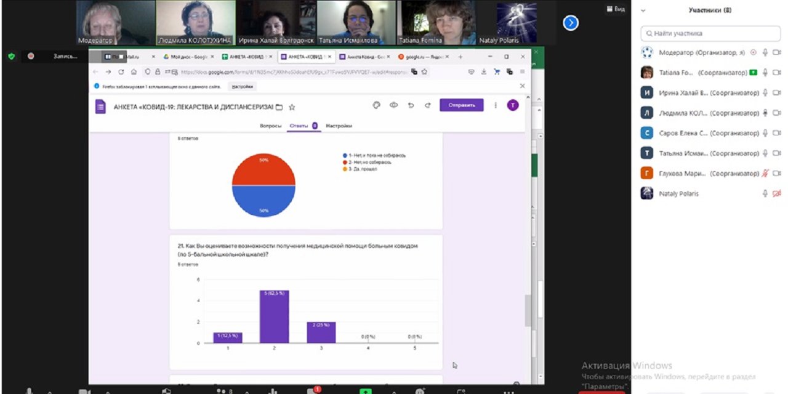Open the theme palette customization icon
This screenshot has width=788, height=394.
tap(377, 105)
